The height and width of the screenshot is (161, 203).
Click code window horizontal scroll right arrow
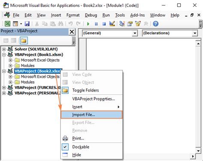tap(193, 156)
